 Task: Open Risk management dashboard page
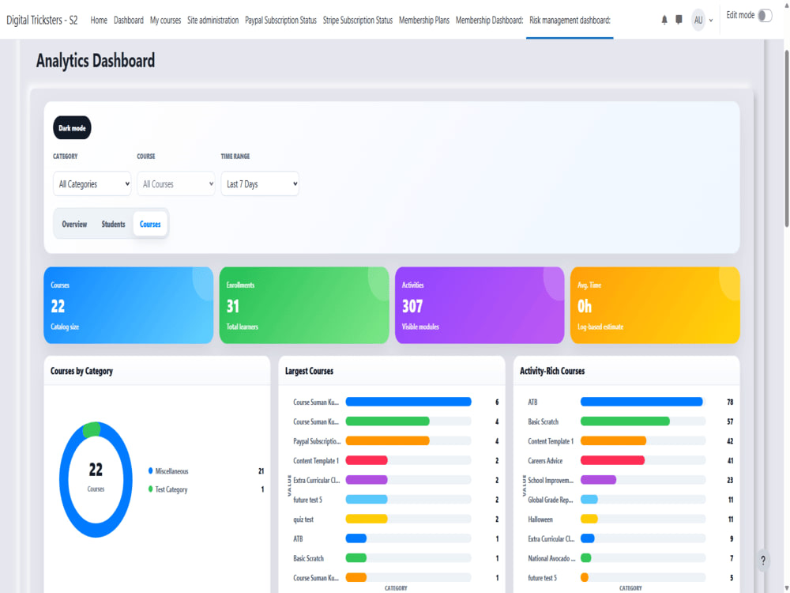570,21
